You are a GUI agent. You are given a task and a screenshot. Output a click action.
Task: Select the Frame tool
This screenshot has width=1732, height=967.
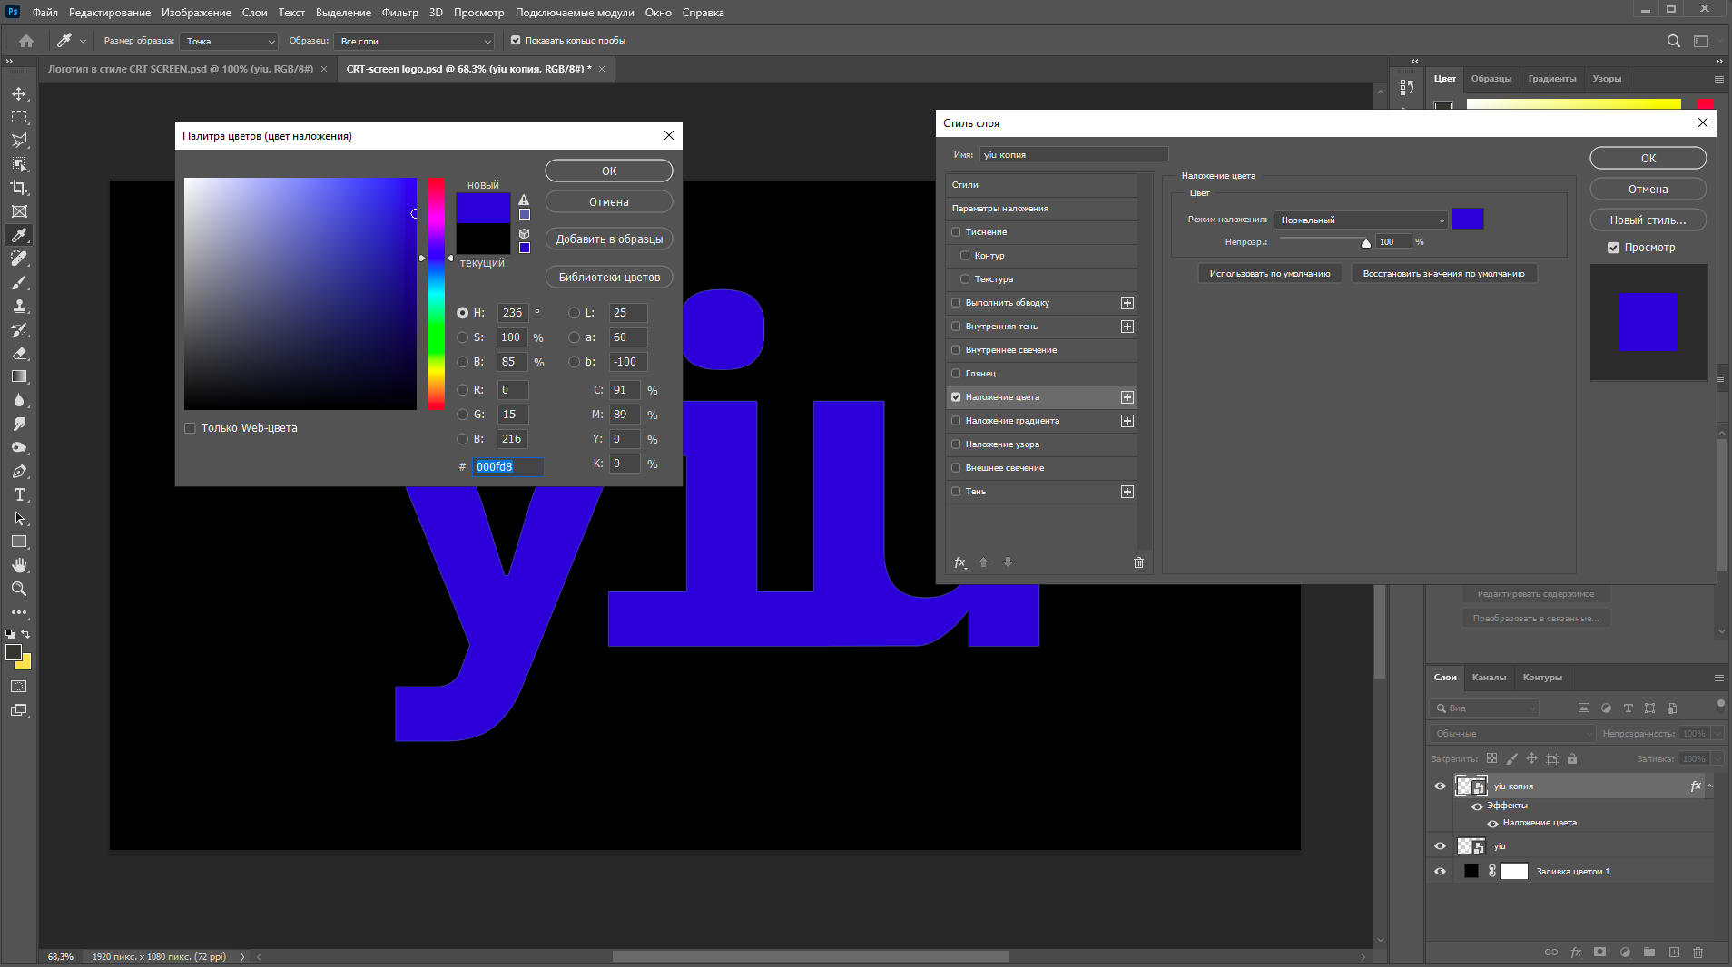(x=19, y=211)
